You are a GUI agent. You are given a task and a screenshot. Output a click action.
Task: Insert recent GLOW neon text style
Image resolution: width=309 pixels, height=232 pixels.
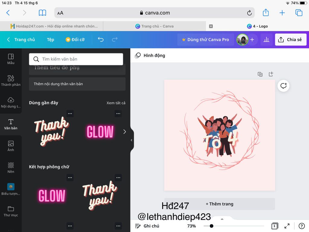point(100,132)
